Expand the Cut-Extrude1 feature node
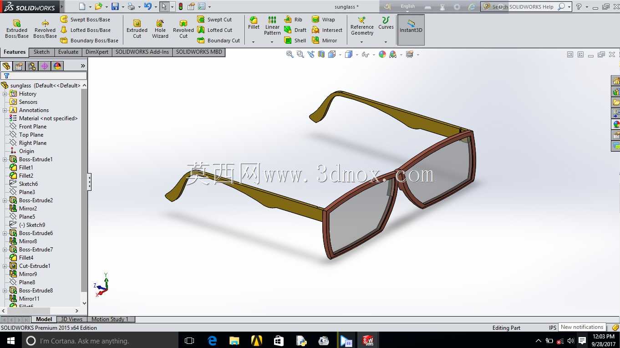This screenshot has width=620, height=348. pos(5,266)
